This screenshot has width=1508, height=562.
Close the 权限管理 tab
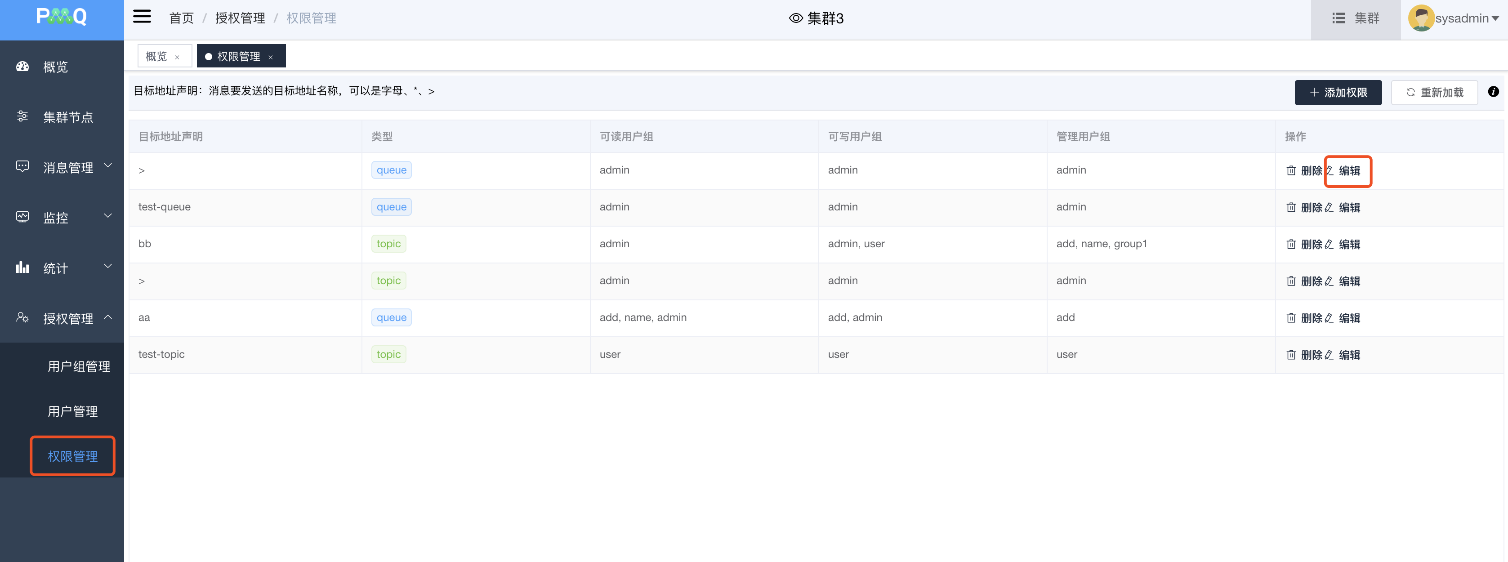coord(271,58)
